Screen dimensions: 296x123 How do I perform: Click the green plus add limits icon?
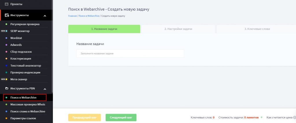[x=261, y=117]
